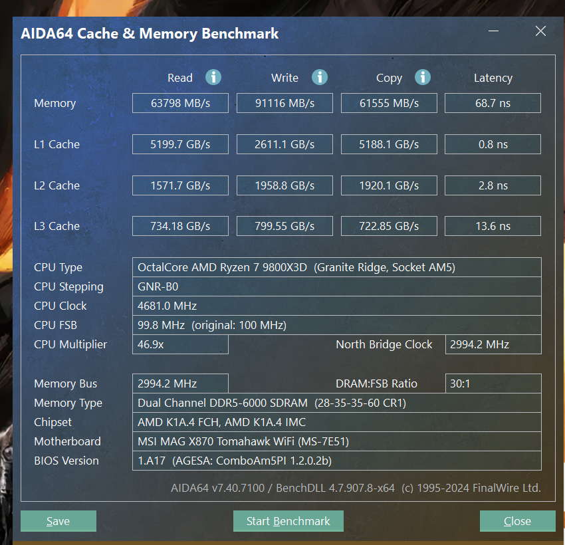Select the DRAM:FSB Ratio value field
The height and width of the screenshot is (545, 565).
click(x=493, y=383)
